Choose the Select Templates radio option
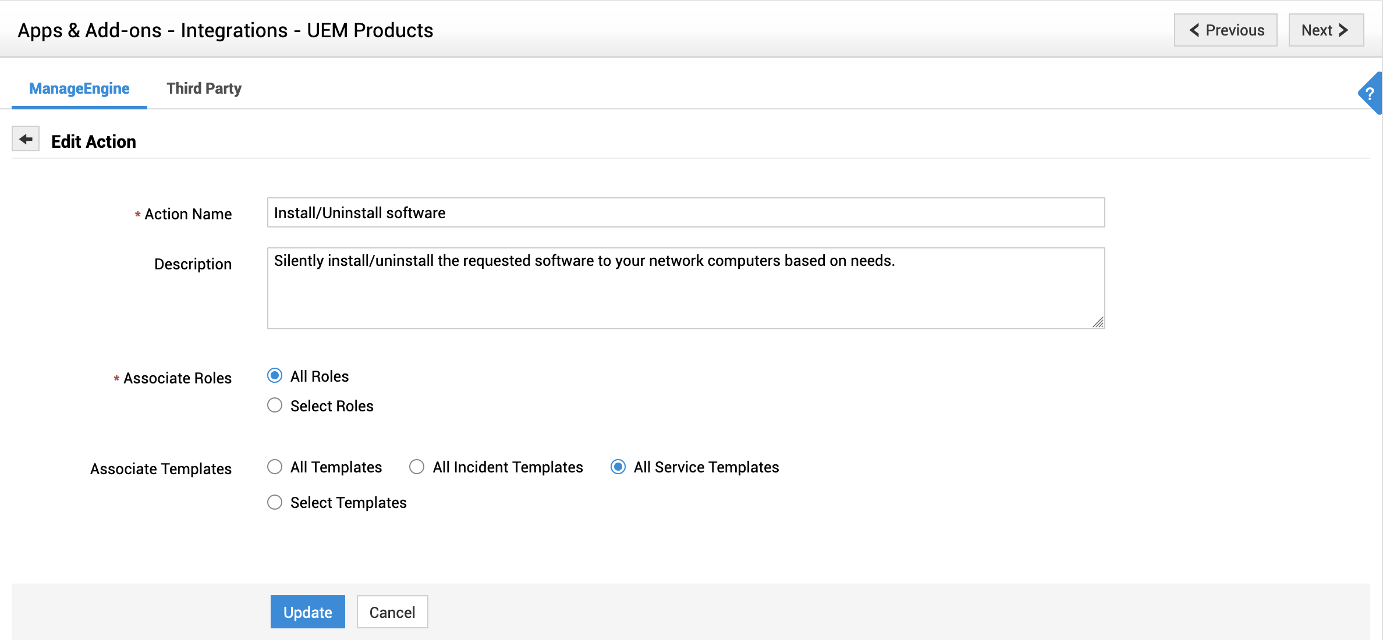 [x=275, y=502]
